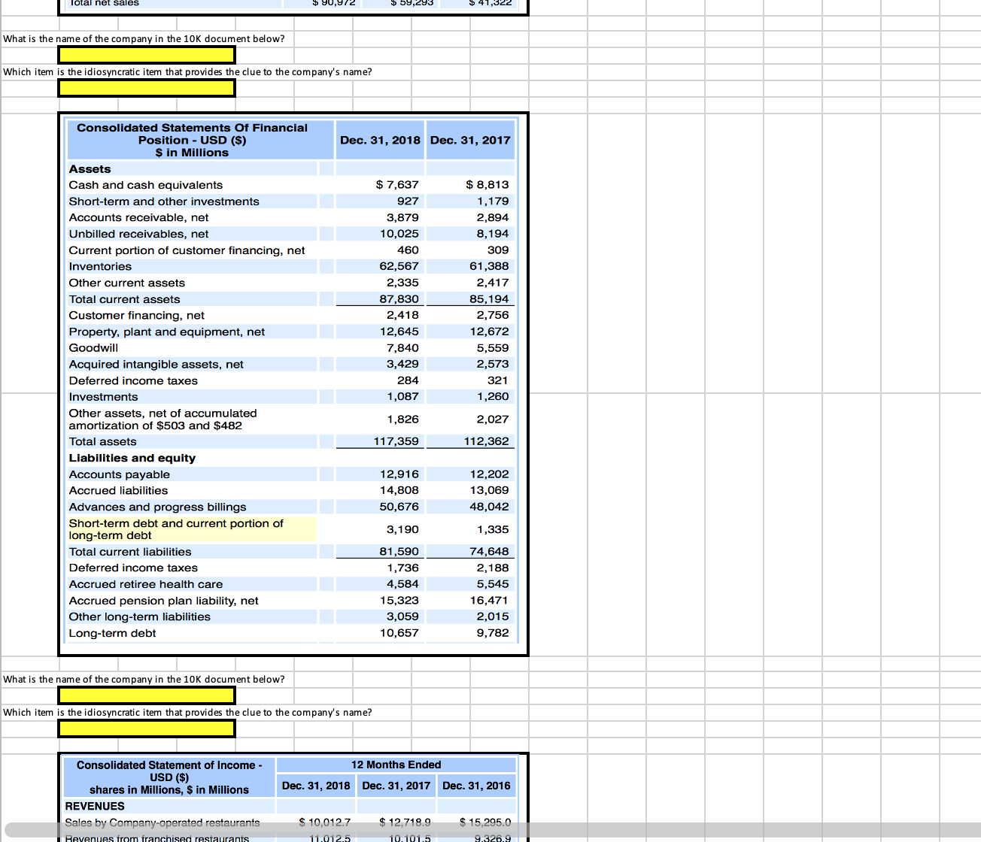Click 'Accrued retiree health care' label
The height and width of the screenshot is (842, 981).
point(146,584)
